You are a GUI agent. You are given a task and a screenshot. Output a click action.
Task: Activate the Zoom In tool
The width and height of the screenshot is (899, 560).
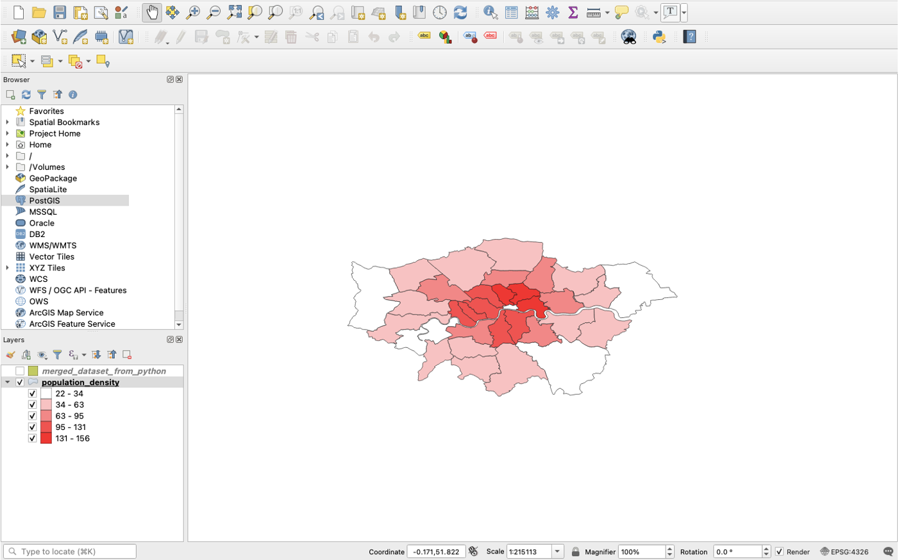click(193, 12)
